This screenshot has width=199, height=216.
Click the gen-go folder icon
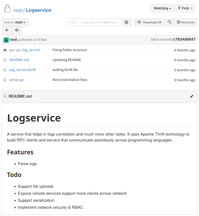(x=5, y=50)
